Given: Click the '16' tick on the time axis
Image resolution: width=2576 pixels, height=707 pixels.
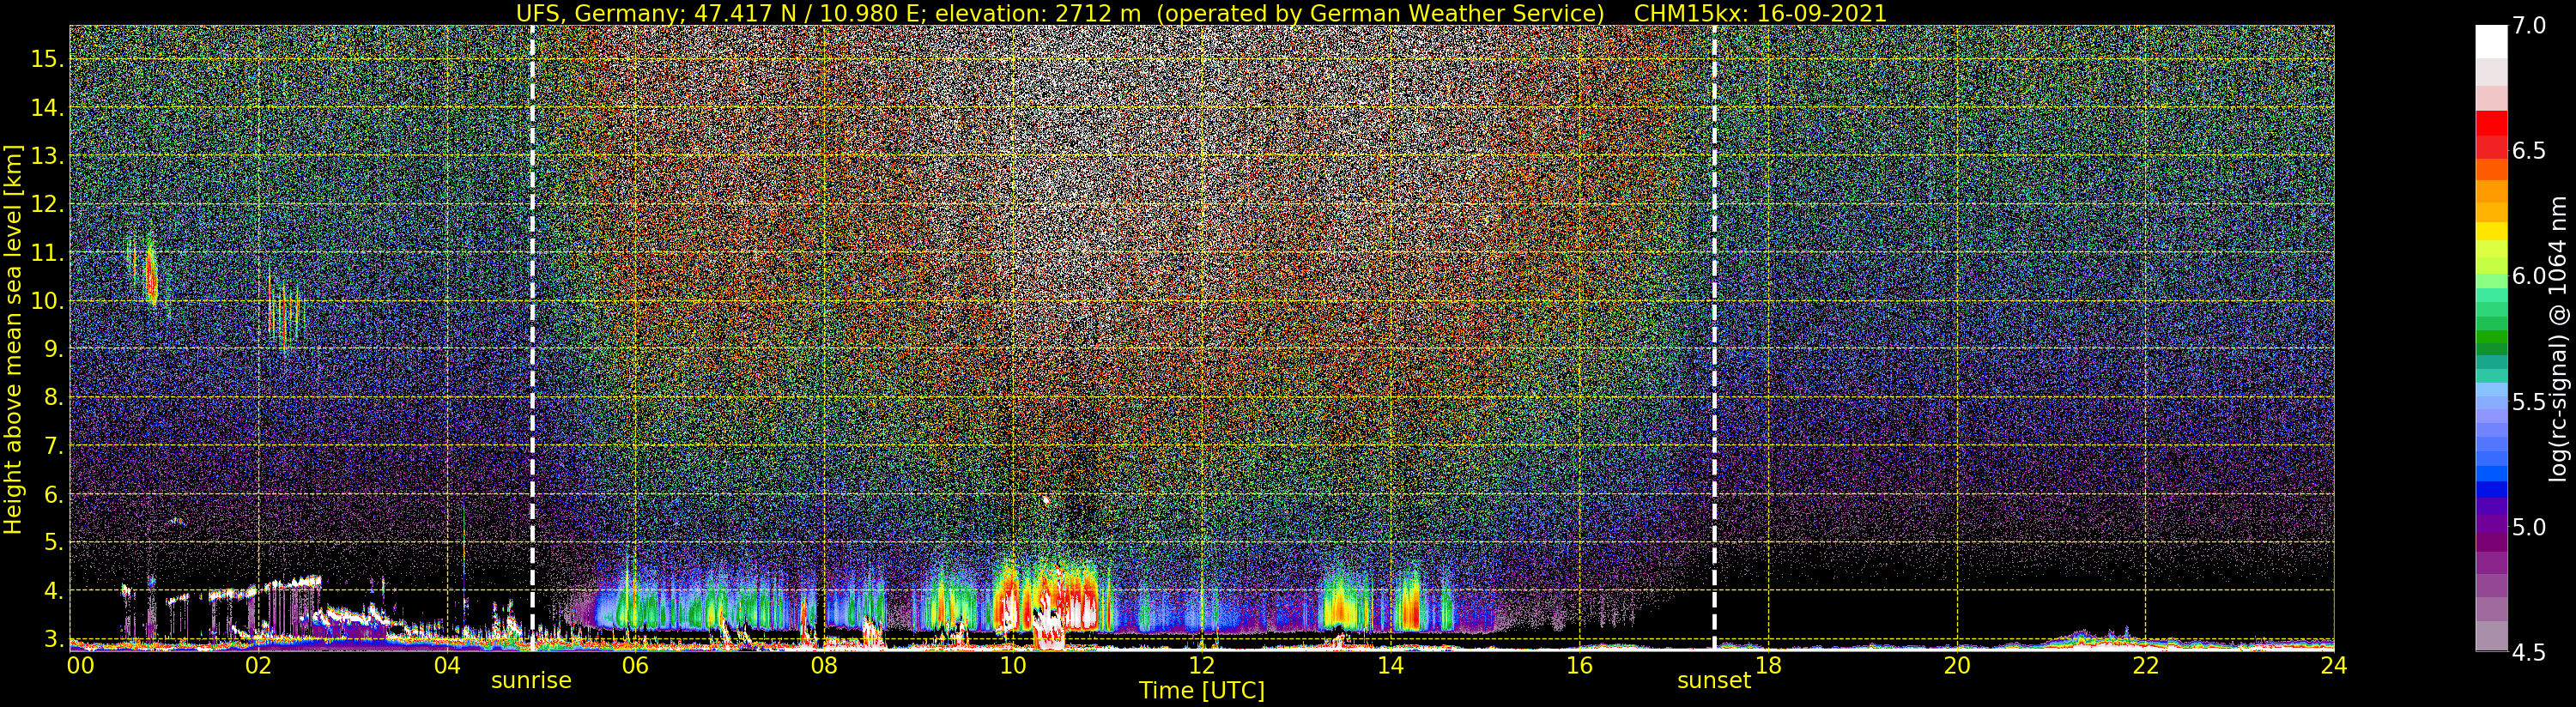Looking at the screenshot, I should pos(1579,665).
